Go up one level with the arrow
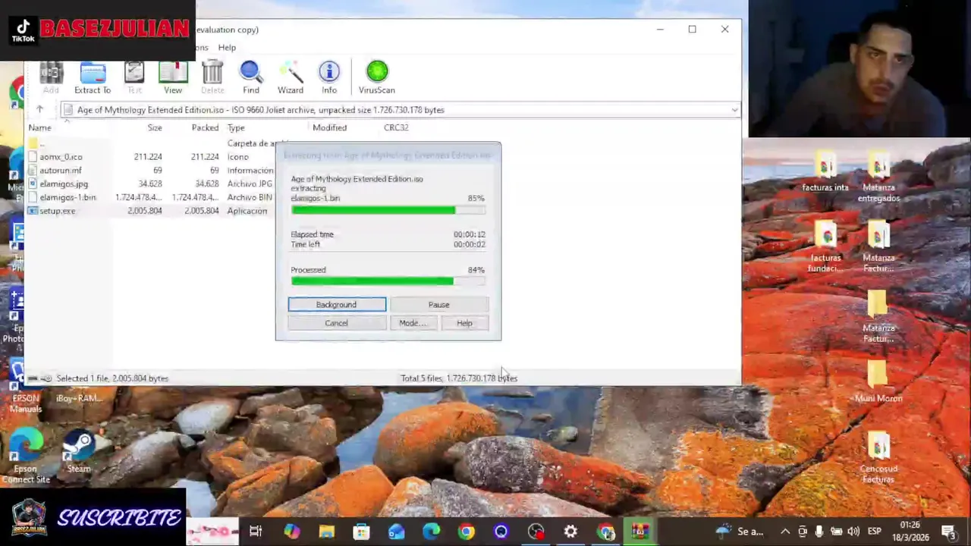Viewport: 971px width, 546px height. (x=39, y=110)
